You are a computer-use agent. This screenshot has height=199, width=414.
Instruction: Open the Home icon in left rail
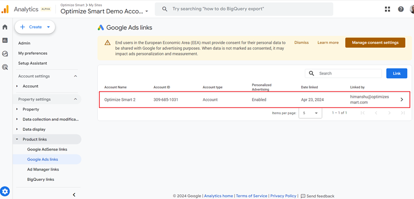click(5, 27)
